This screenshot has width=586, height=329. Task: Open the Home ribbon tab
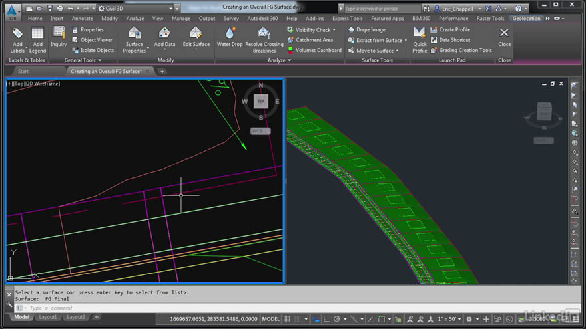tap(35, 19)
